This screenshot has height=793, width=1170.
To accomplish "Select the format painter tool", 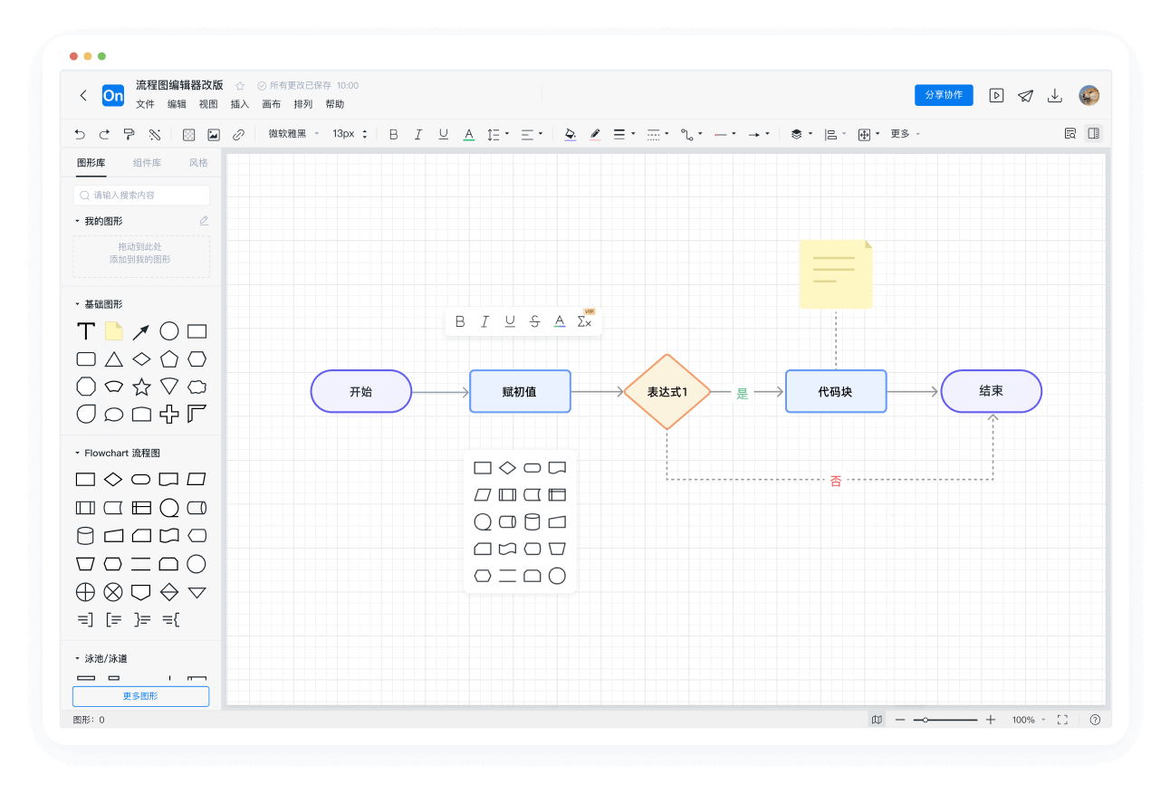I will click(129, 134).
